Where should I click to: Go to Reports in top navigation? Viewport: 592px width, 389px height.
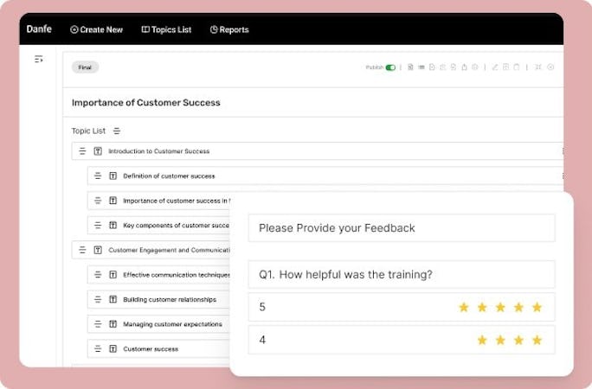[x=229, y=29]
